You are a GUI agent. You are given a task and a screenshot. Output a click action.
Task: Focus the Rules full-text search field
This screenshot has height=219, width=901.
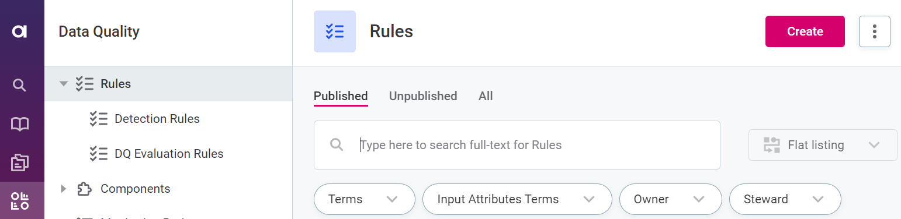[517, 145]
